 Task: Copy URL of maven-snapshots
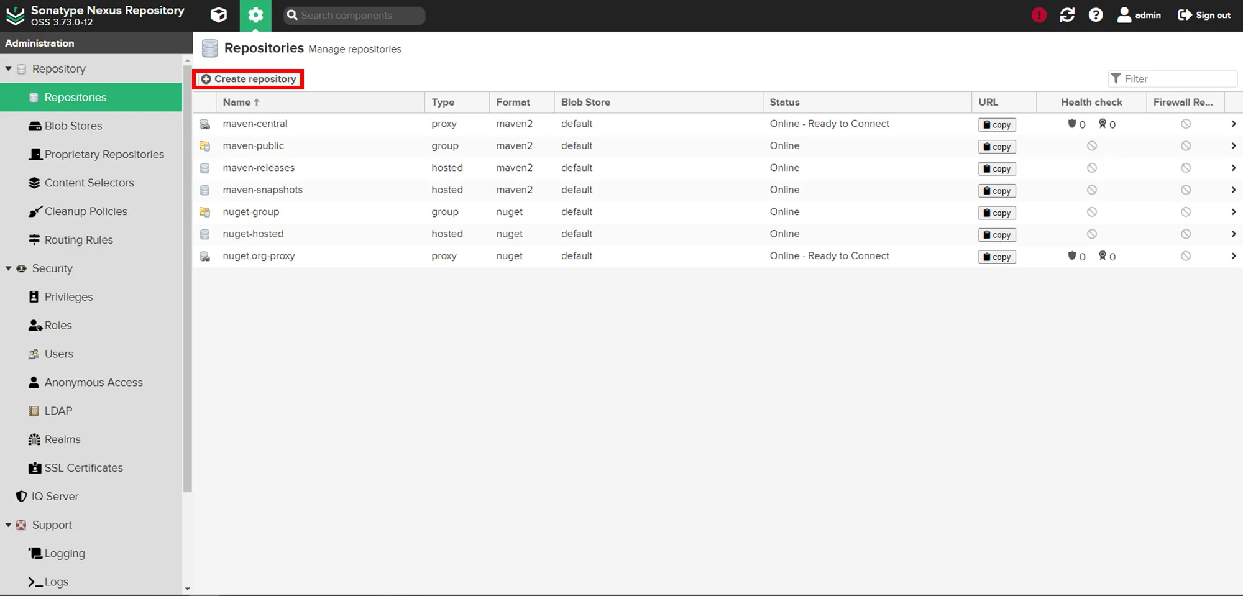tap(997, 191)
